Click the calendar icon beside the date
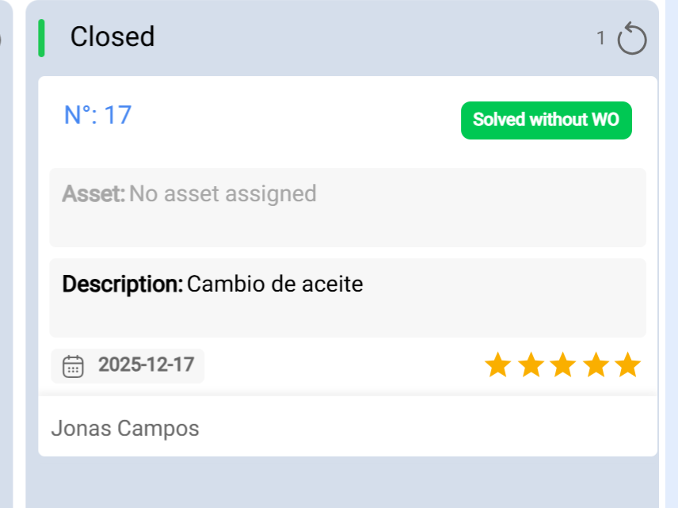Viewport: 678px width, 508px height. click(x=73, y=365)
